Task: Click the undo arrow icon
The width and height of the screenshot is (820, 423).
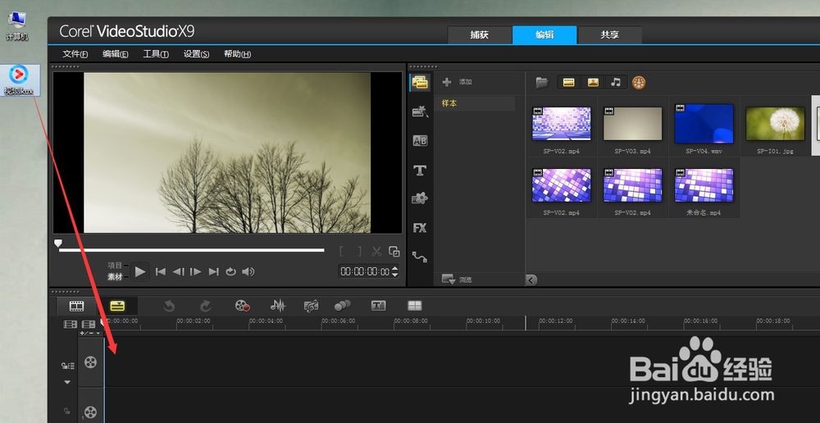Action: click(x=168, y=306)
